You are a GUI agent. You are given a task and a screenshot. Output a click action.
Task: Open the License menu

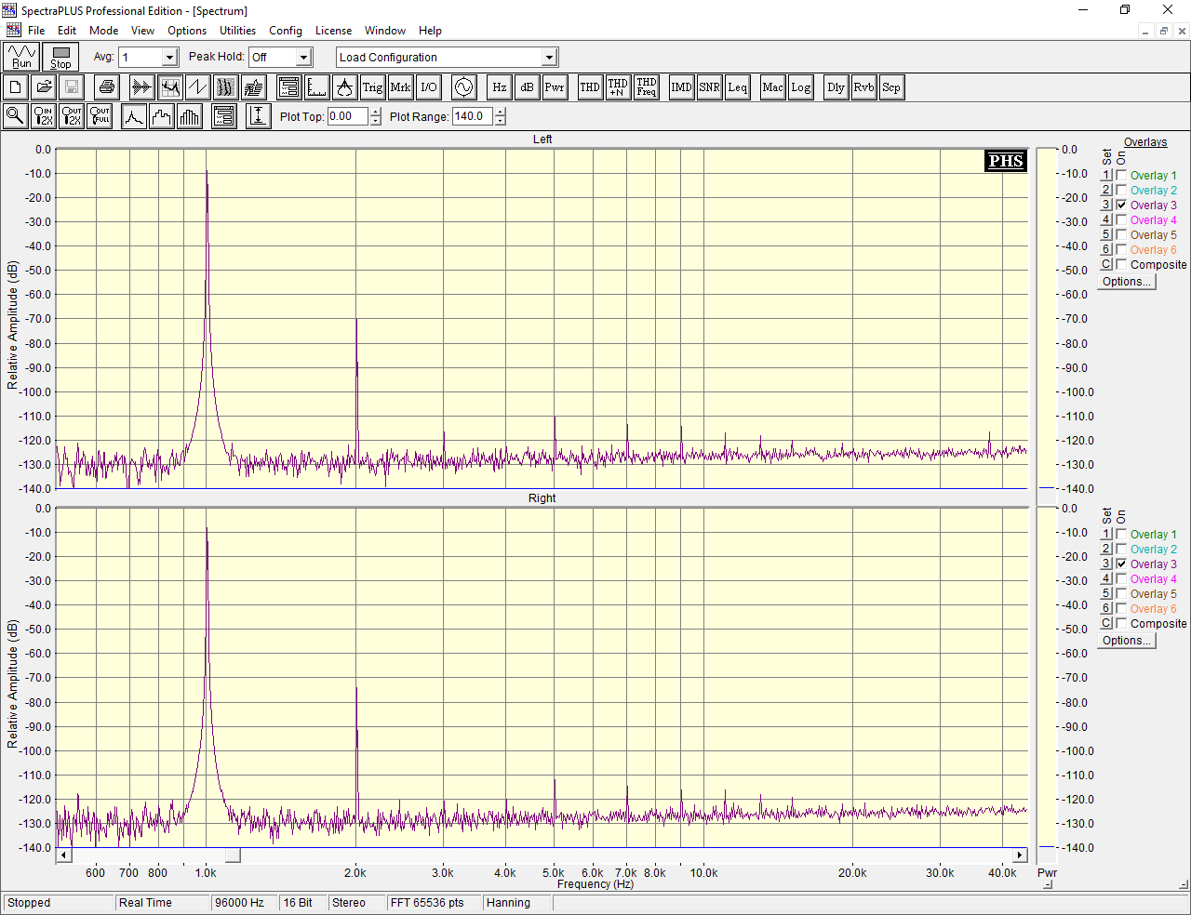333,31
